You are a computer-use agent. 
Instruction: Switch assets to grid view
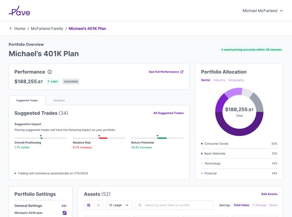click(x=89, y=205)
